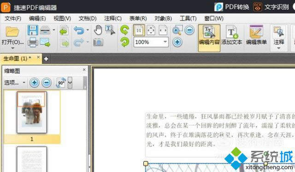The image size is (295, 172).
Task: Send the document by email icon
Action: tap(45, 42)
